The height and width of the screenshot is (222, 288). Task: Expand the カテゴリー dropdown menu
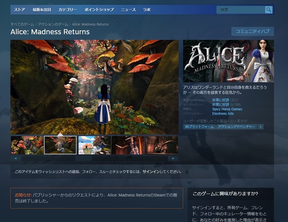click(67, 9)
